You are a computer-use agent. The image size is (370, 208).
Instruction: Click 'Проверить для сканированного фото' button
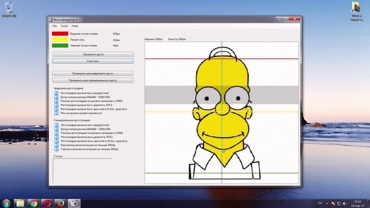point(92,80)
